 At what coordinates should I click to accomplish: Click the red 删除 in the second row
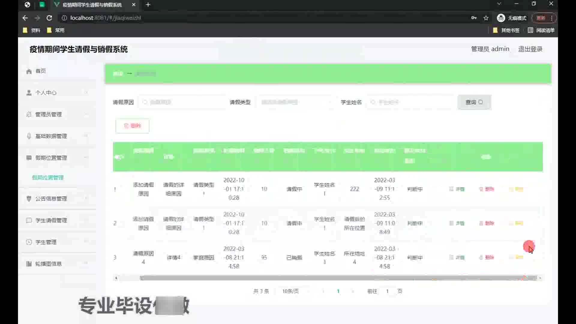(487, 223)
